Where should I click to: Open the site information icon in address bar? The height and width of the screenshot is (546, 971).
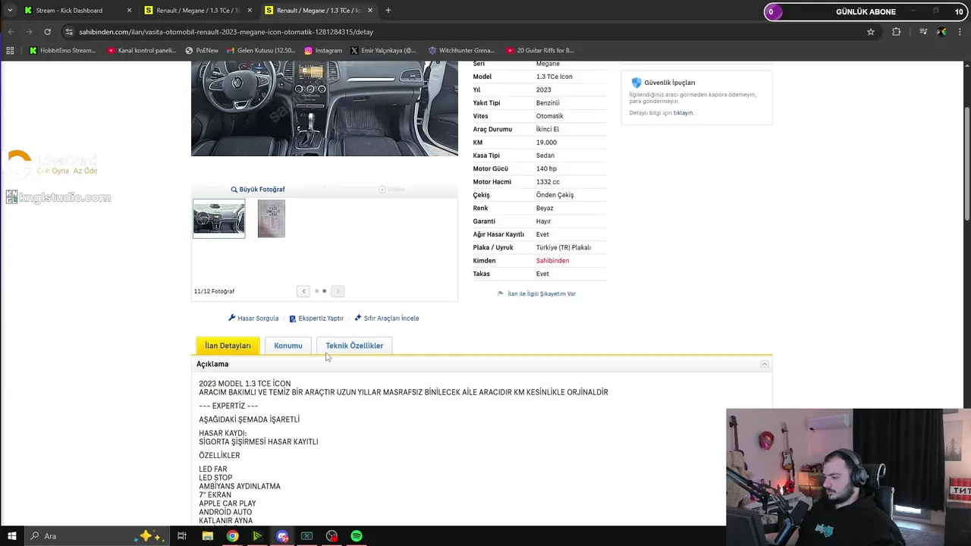(x=70, y=32)
